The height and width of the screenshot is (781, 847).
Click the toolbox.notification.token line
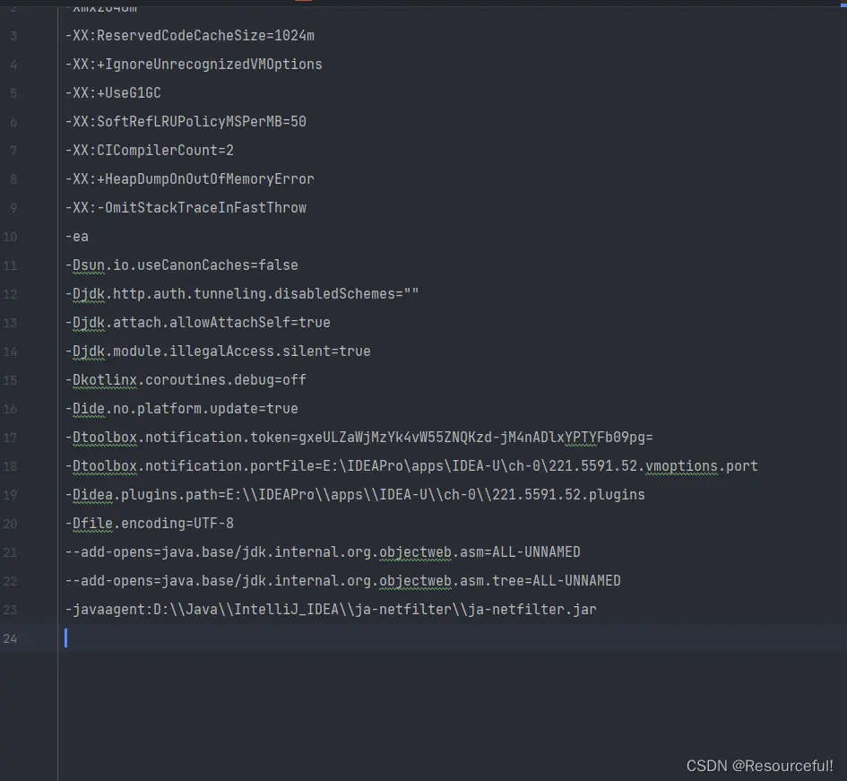pos(359,438)
